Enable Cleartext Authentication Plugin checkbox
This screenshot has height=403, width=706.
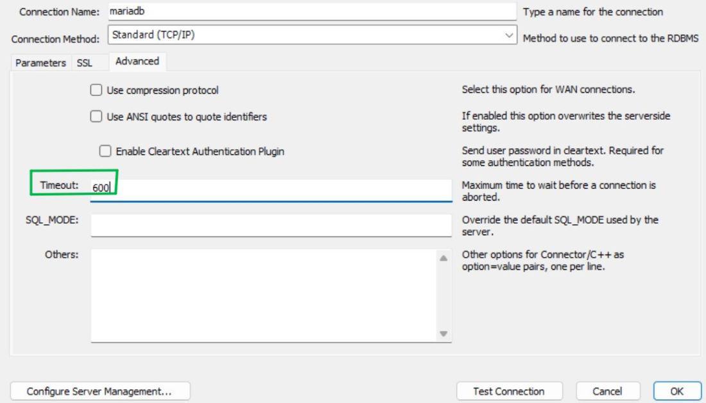coord(105,151)
